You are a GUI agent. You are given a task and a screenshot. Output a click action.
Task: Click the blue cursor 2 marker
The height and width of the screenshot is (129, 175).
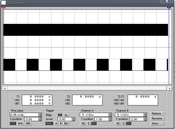click(x=169, y=8)
